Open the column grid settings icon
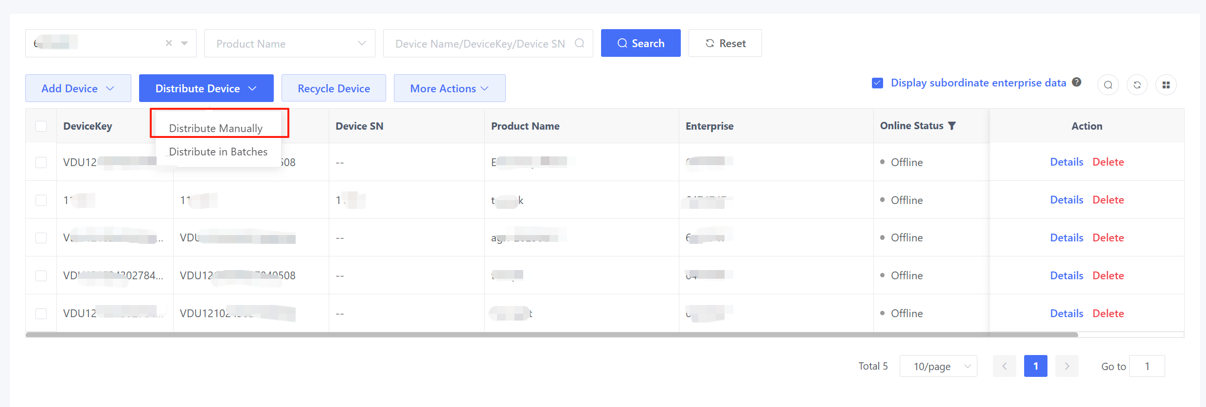Image resolution: width=1206 pixels, height=407 pixels. point(1166,85)
